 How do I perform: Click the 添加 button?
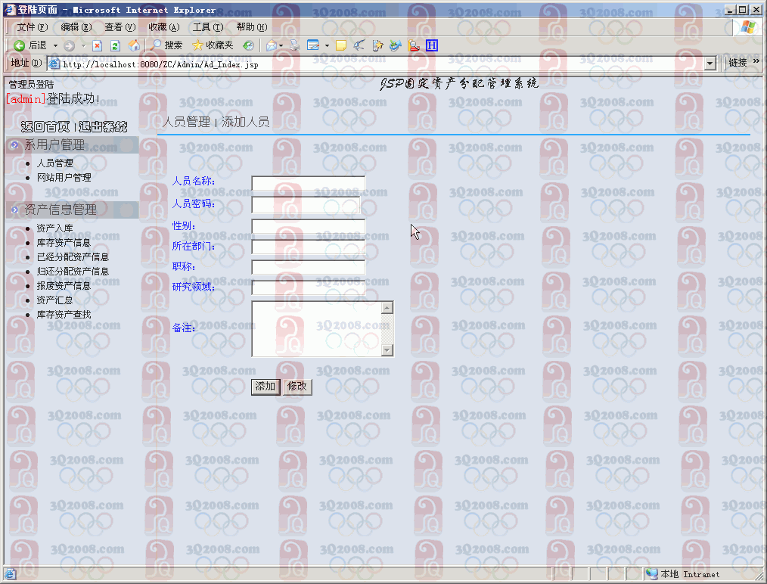coord(265,387)
